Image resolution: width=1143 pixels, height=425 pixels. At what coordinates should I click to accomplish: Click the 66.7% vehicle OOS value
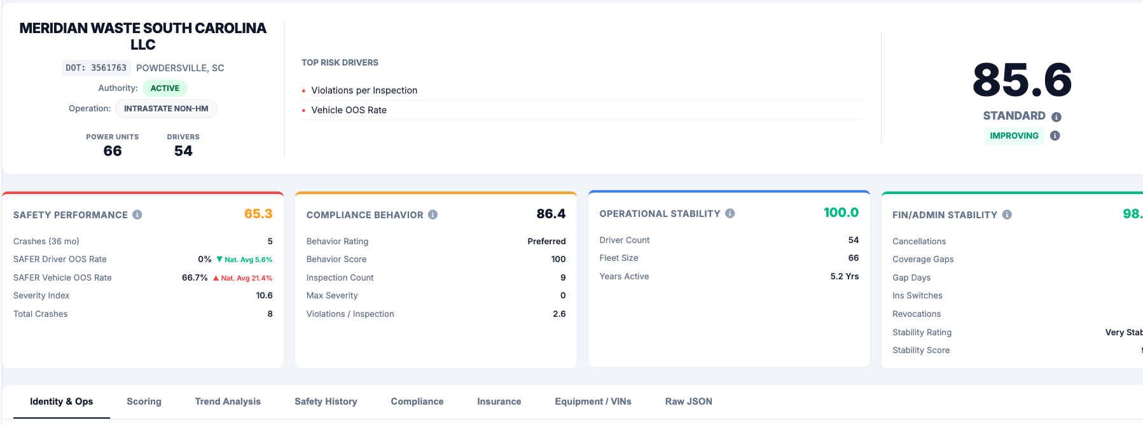click(195, 277)
